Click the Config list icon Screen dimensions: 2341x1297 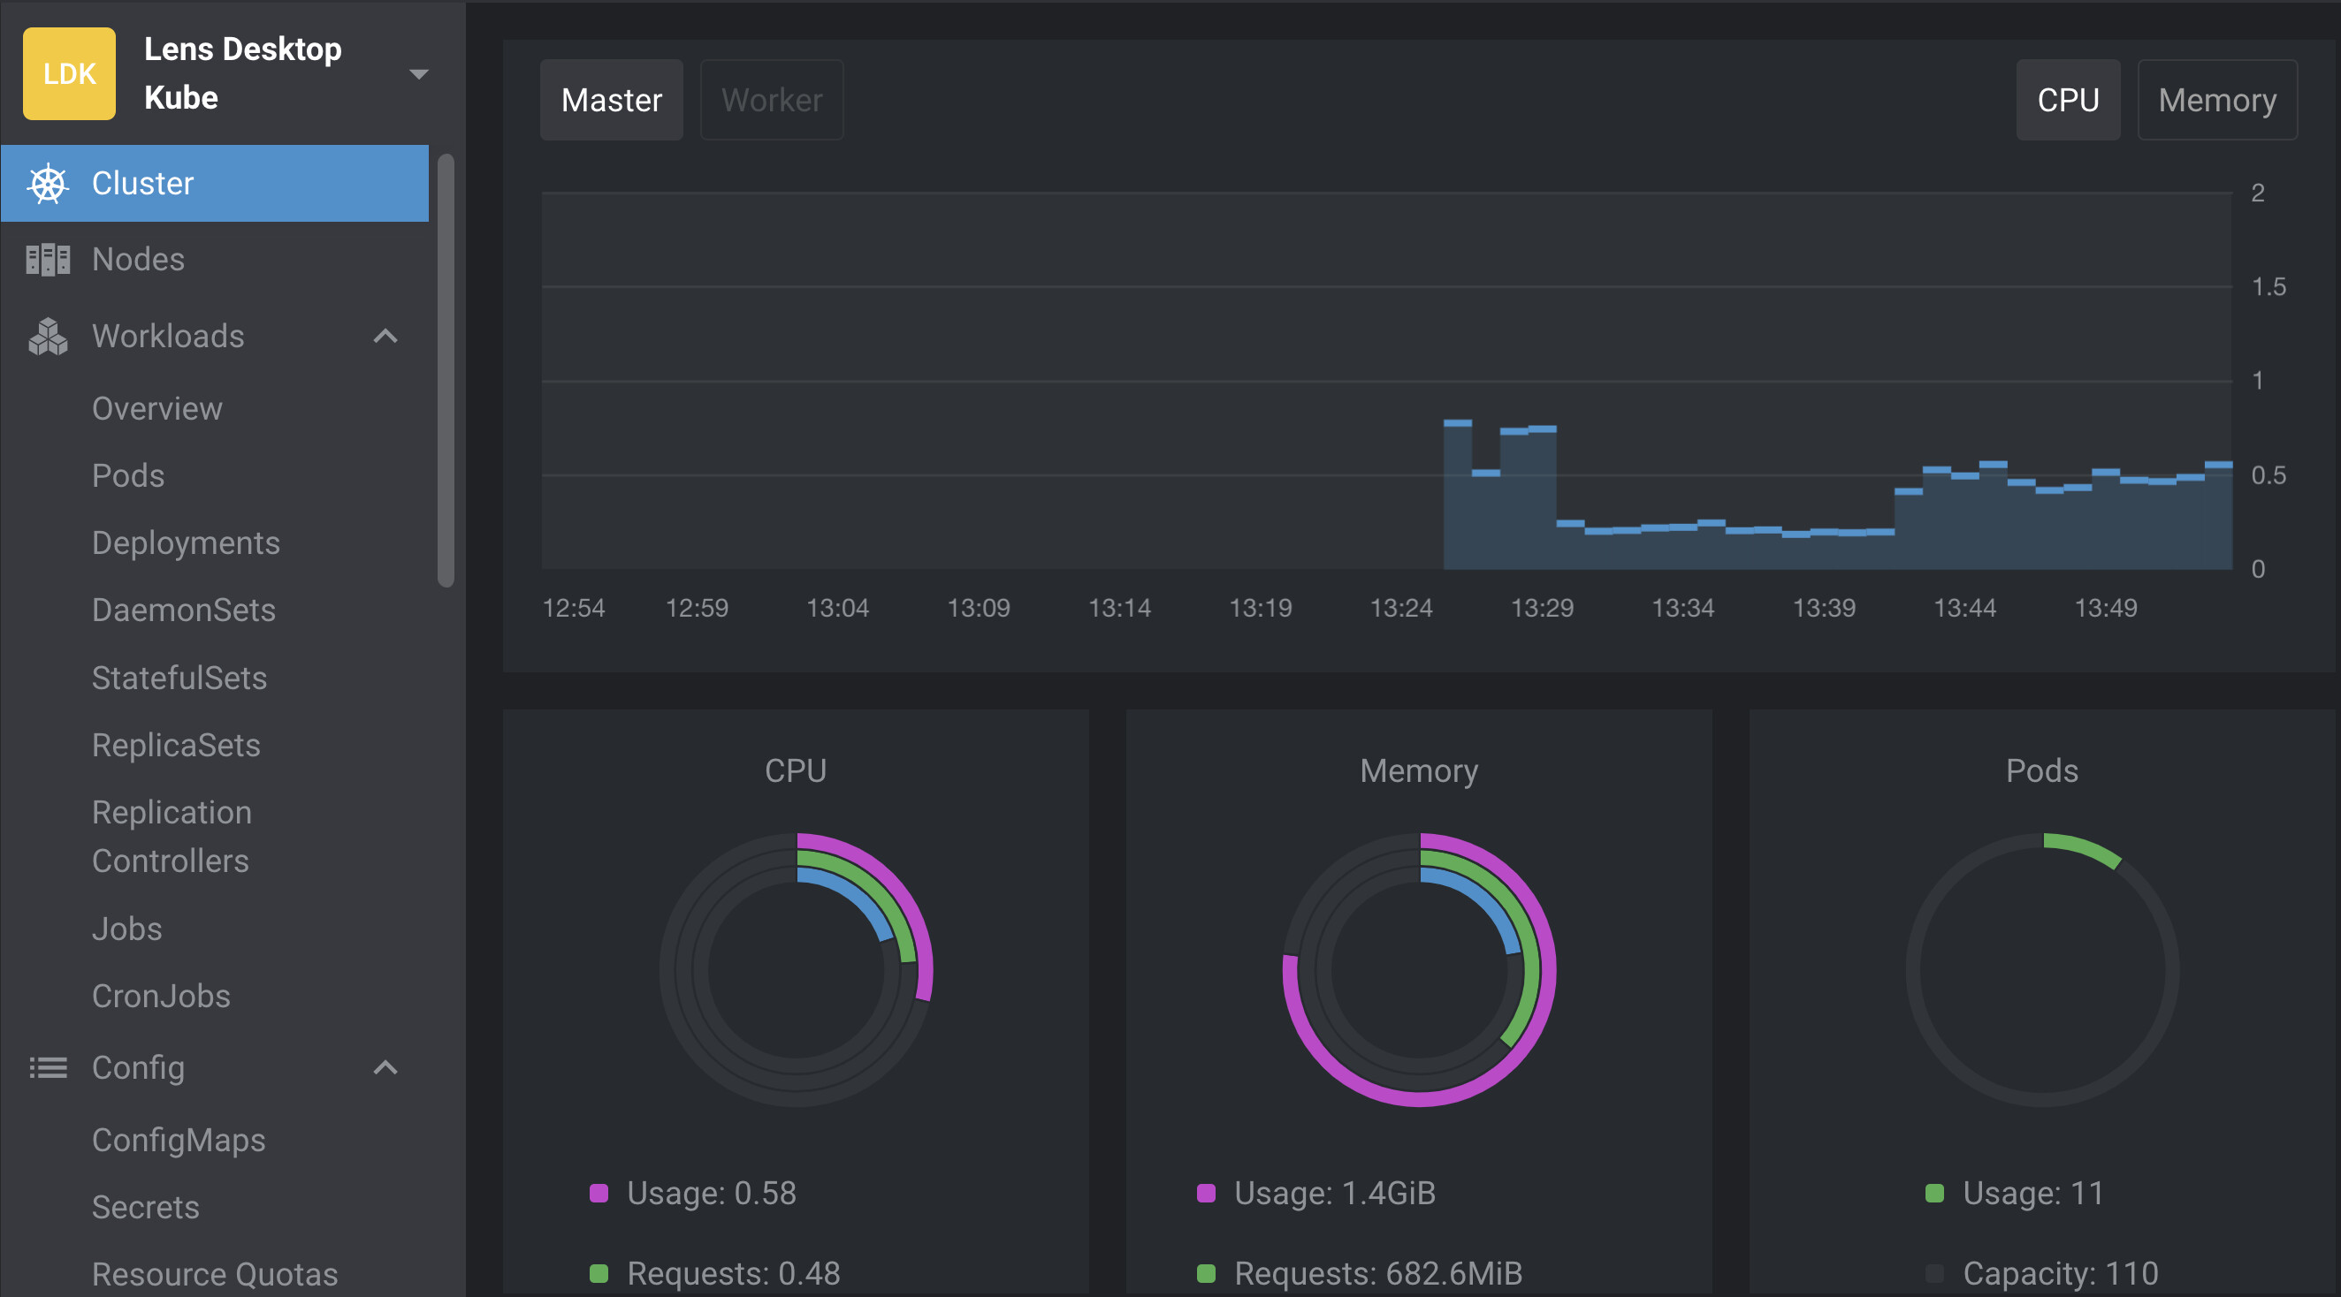[47, 1067]
